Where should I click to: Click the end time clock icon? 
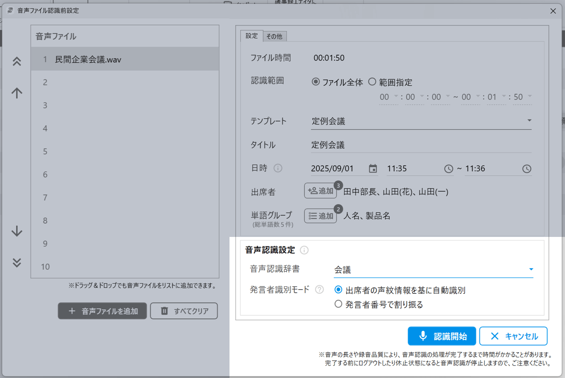coord(527,169)
